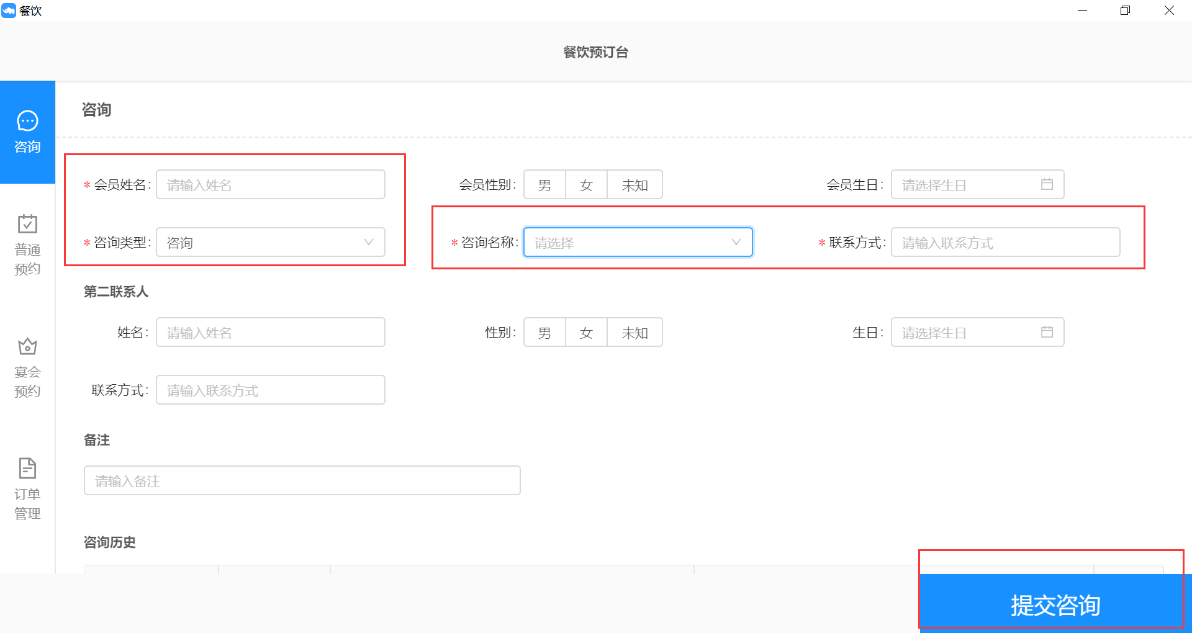Select 未知 for 会员性别
Screen dimensions: 1192x633
(634, 184)
